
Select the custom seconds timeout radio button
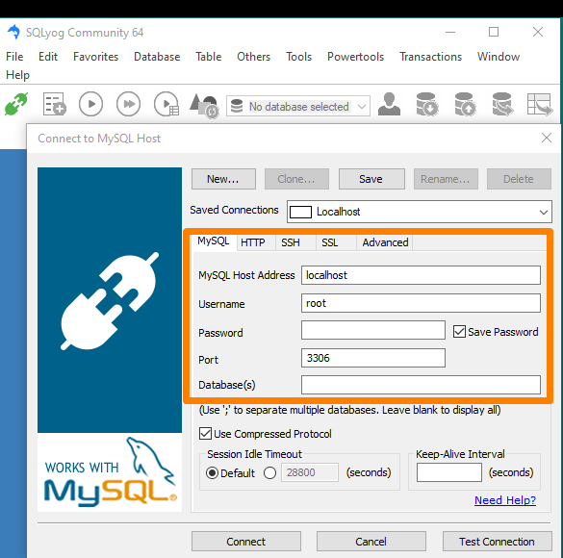click(x=269, y=473)
